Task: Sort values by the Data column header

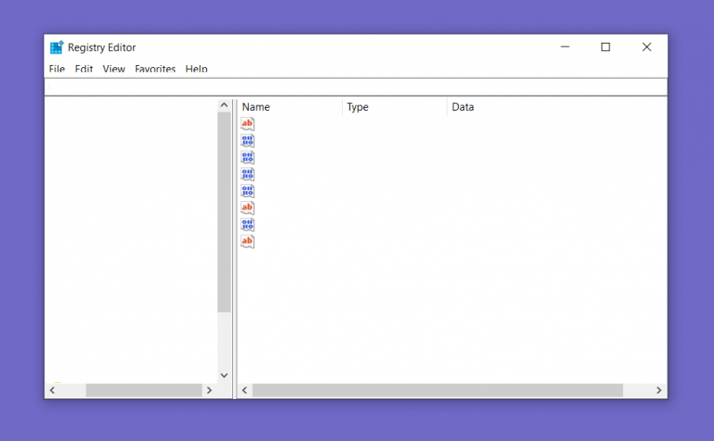Action: pyautogui.click(x=557, y=107)
